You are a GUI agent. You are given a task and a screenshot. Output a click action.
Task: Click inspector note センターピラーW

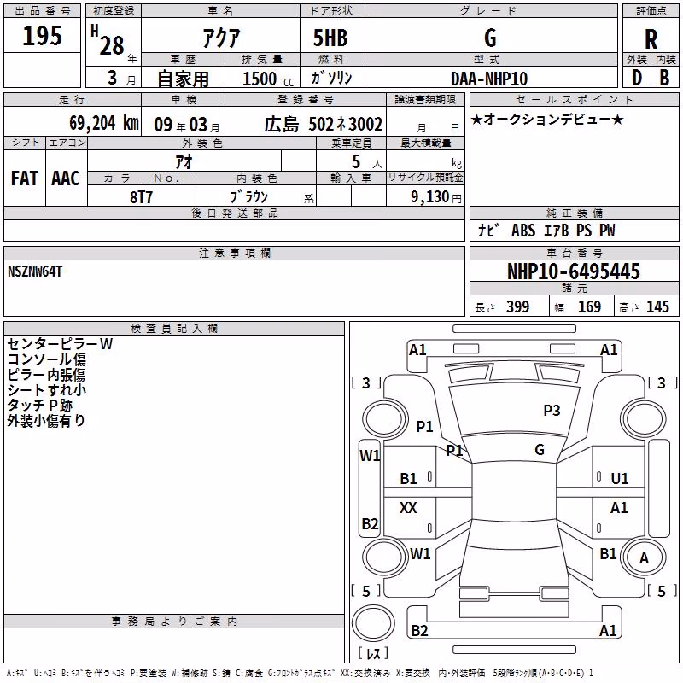(60, 344)
